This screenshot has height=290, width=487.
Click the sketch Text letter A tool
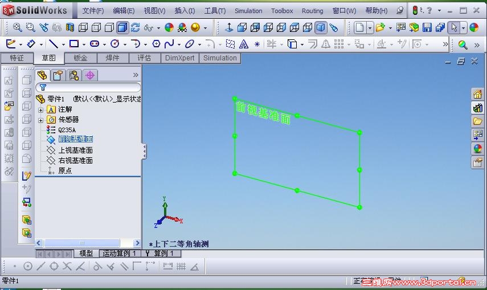click(x=244, y=44)
